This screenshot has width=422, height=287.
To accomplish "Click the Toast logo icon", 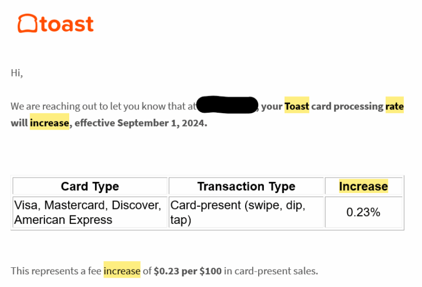I will pyautogui.click(x=27, y=24).
